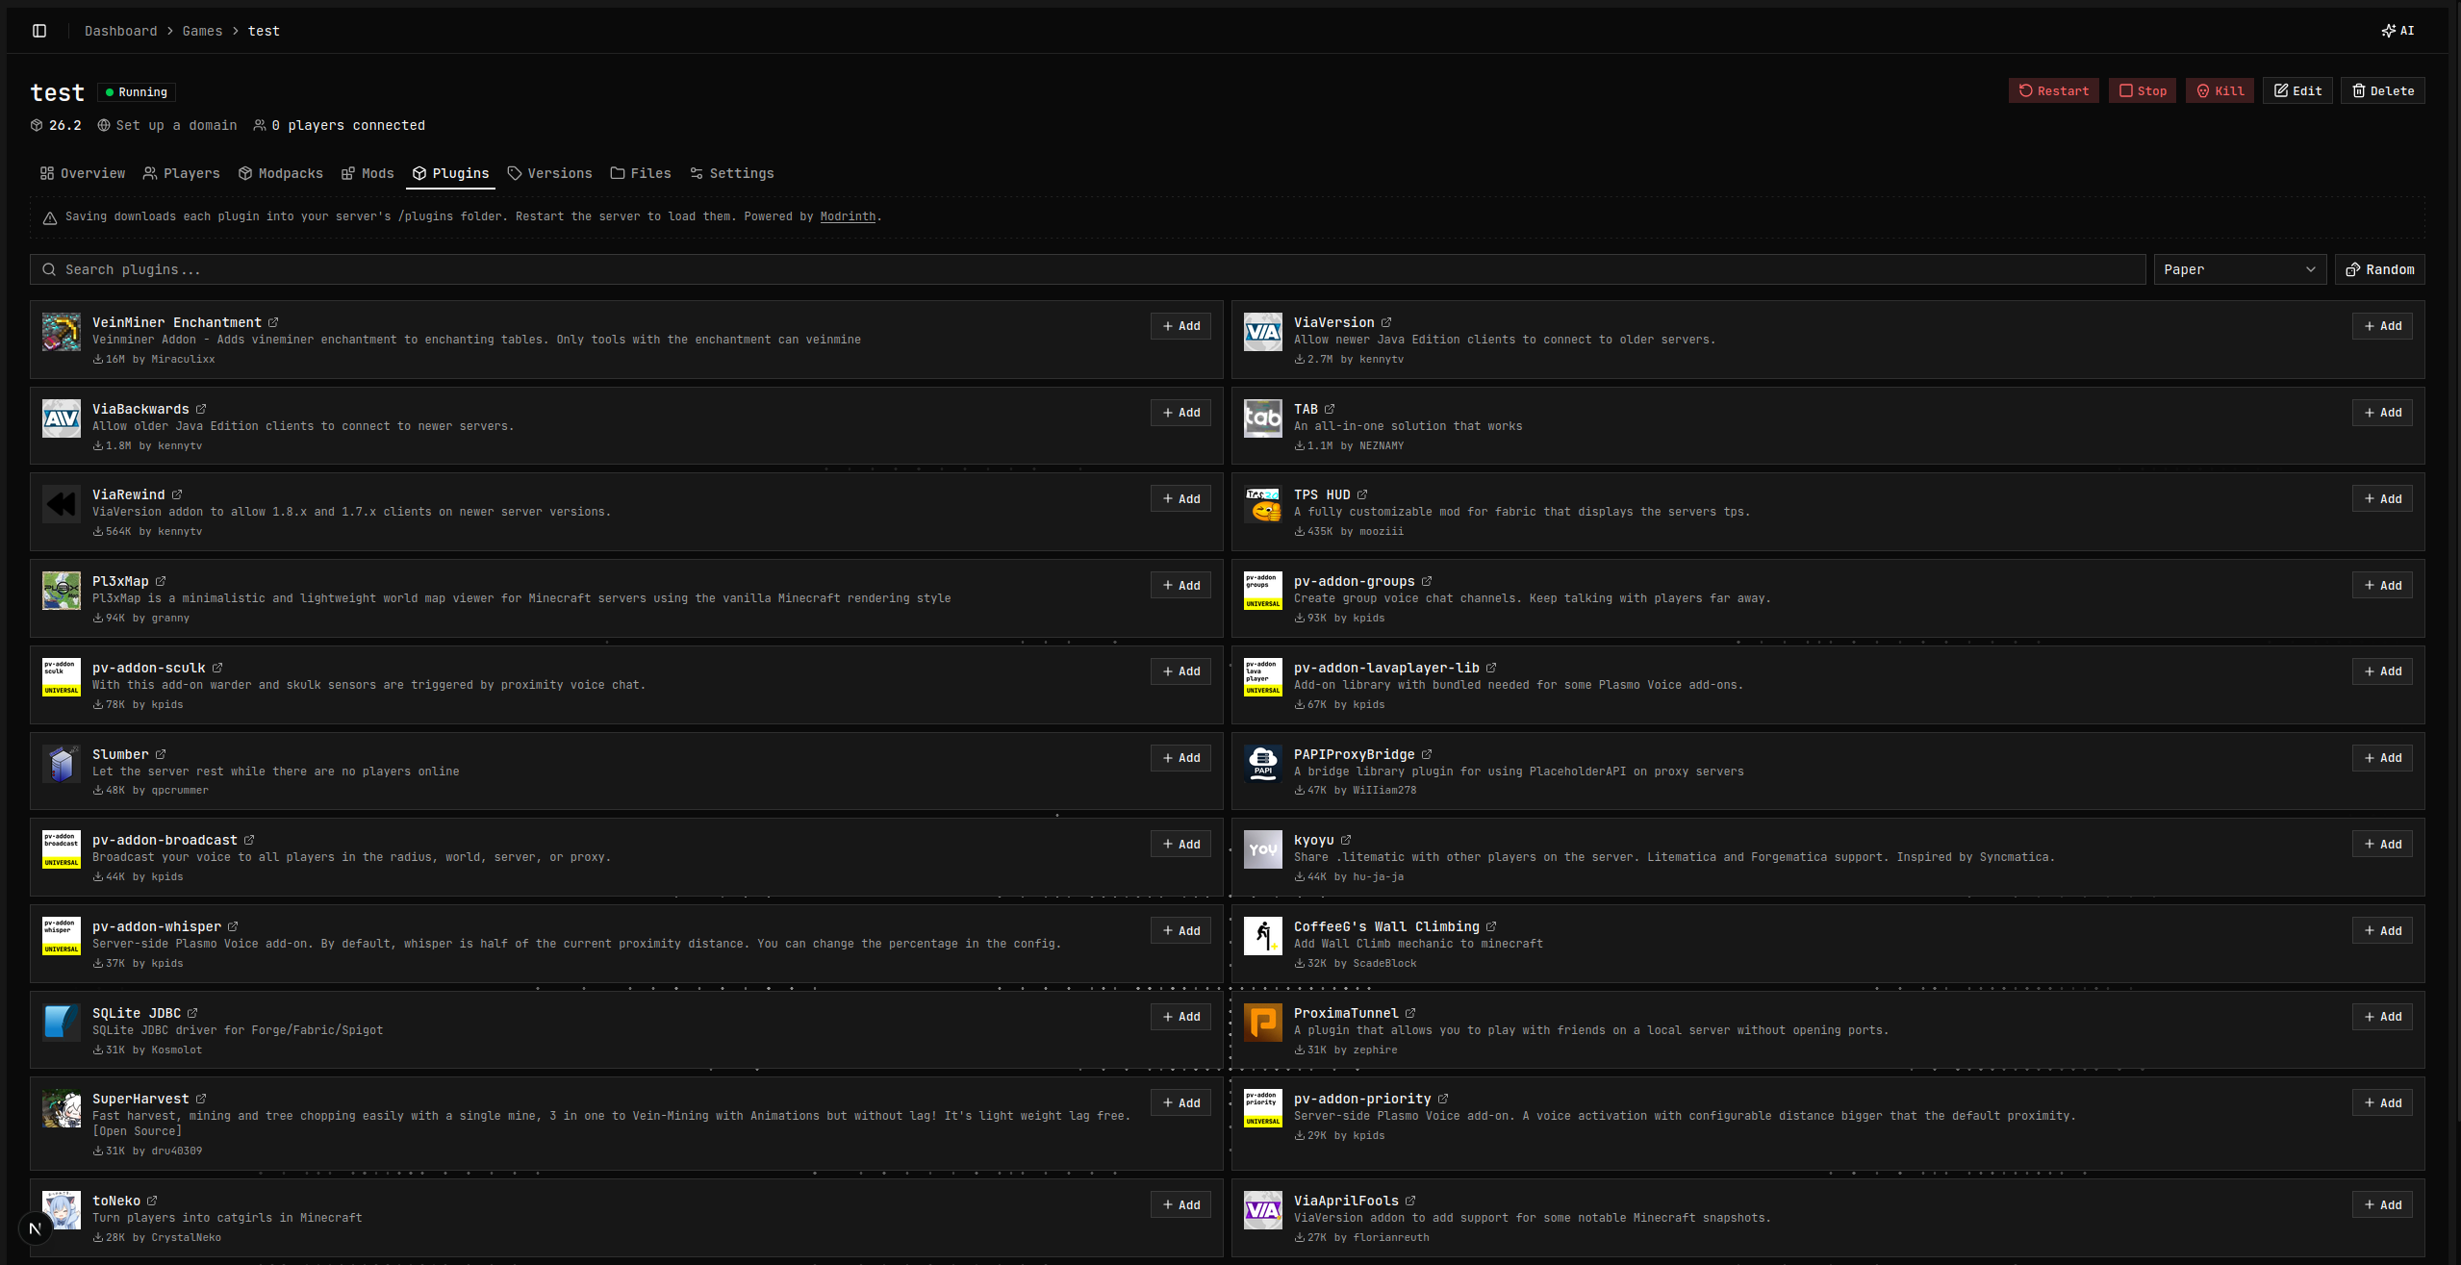The width and height of the screenshot is (2461, 1265).
Task: Open Pl3xMap external link icon
Action: click(x=161, y=581)
